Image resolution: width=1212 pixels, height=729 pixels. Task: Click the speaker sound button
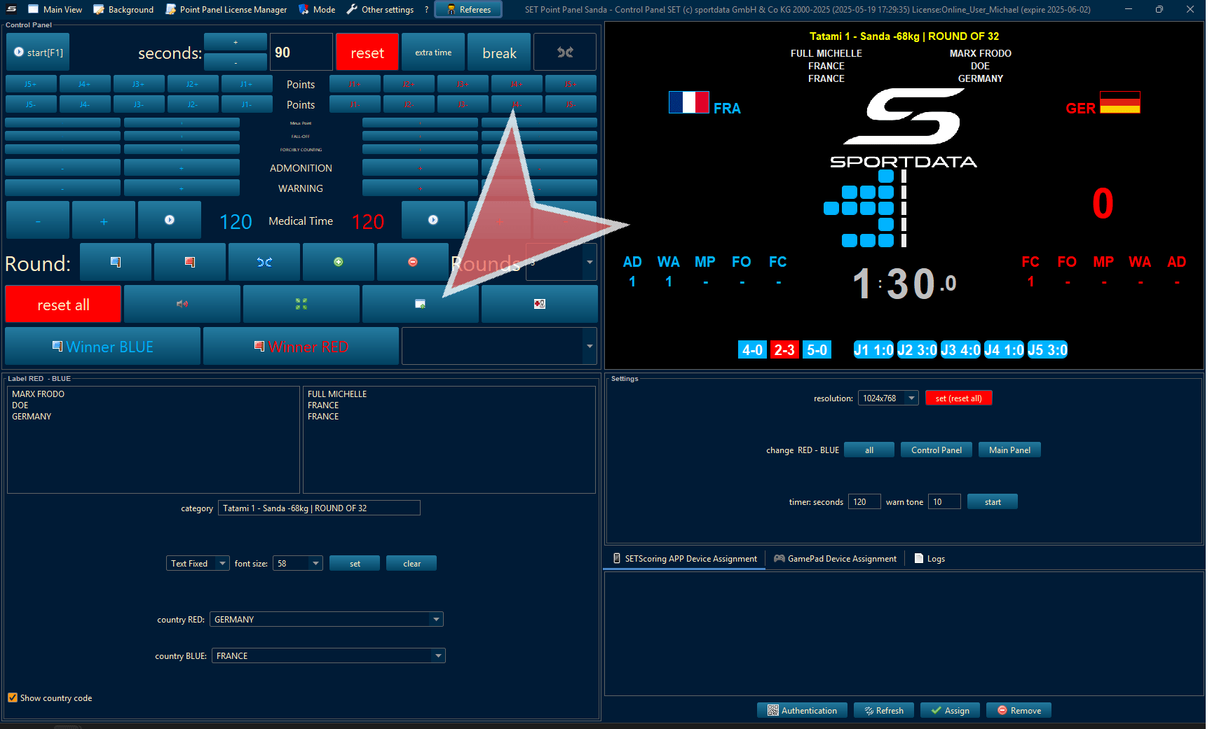(182, 304)
